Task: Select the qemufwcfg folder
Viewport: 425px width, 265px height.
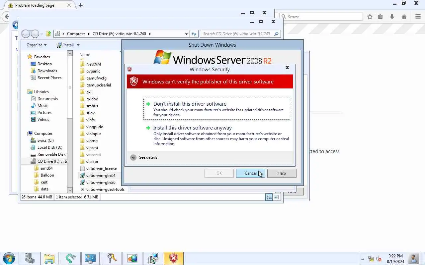Action: [x=96, y=78]
